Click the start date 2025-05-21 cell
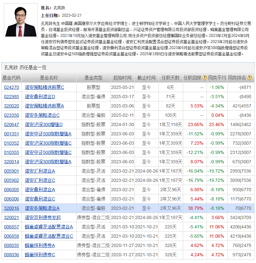 (x=123, y=87)
